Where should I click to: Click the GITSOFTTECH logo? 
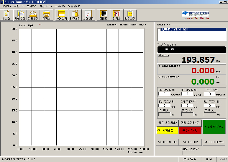[195, 14]
